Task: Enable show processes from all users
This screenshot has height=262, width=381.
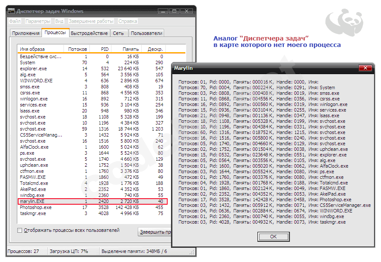Action: [19, 231]
